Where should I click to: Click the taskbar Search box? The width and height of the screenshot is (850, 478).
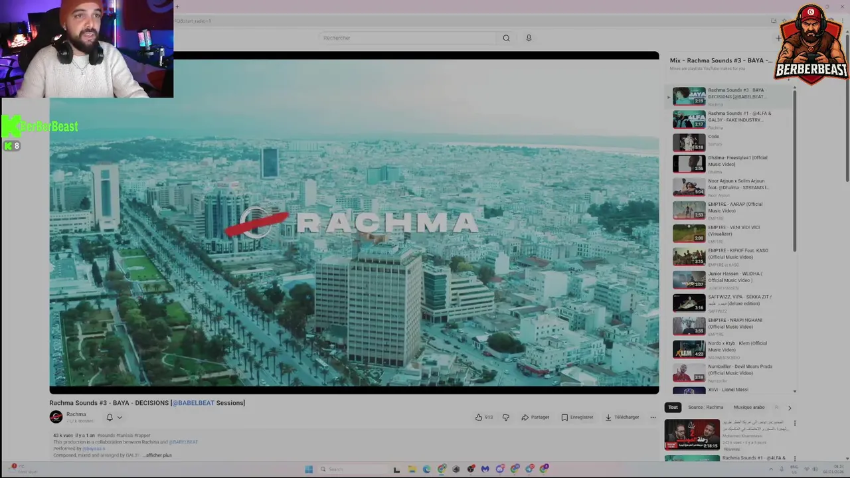[352, 469]
